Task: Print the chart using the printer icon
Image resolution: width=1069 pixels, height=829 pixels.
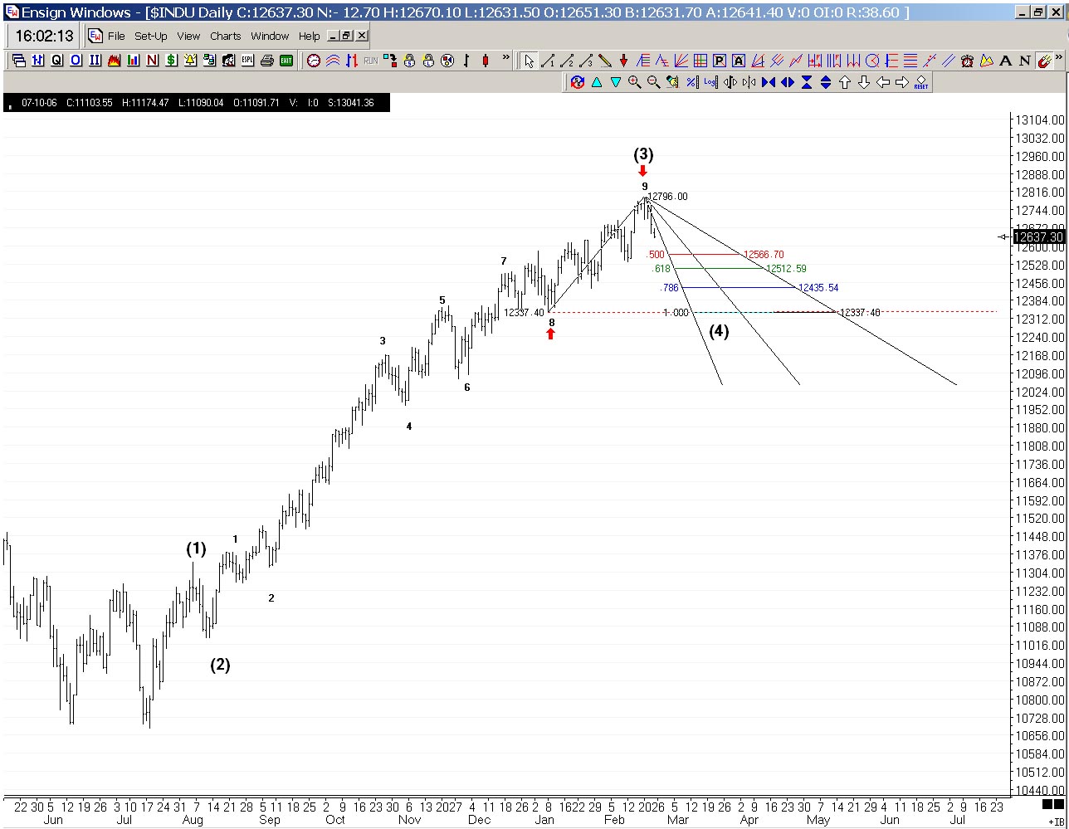Action: click(x=267, y=61)
